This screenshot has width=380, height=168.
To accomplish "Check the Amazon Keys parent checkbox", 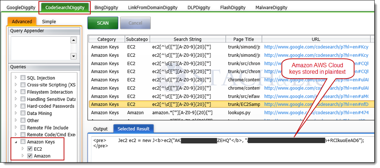I will coord(23,142).
